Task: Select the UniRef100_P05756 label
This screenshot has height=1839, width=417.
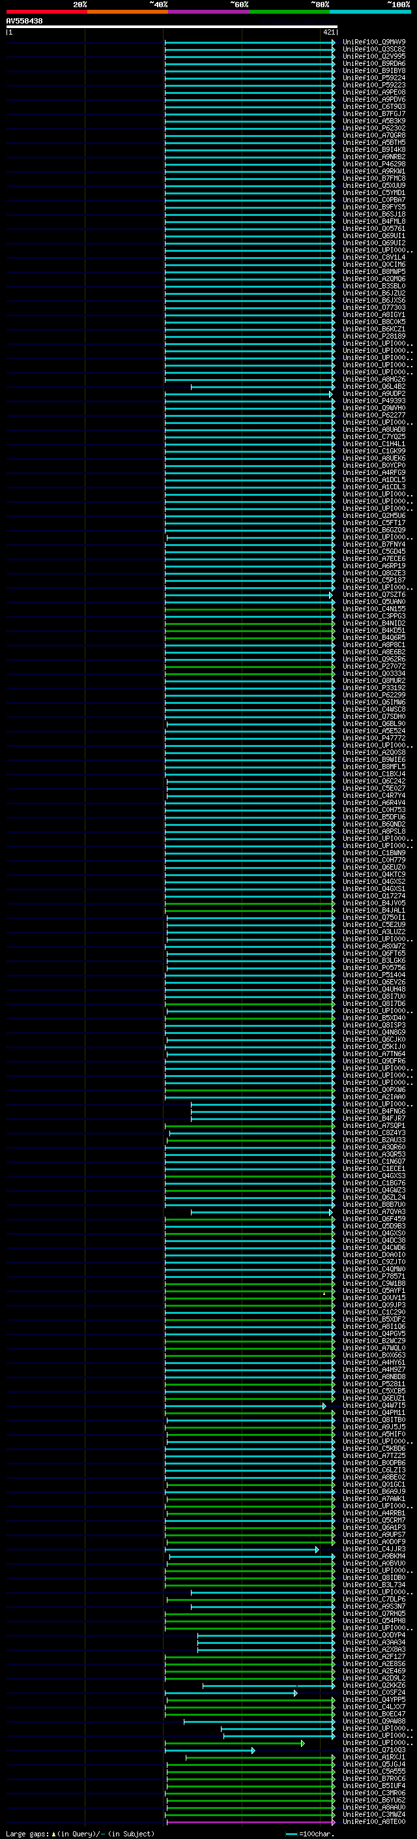Action: 374,967
